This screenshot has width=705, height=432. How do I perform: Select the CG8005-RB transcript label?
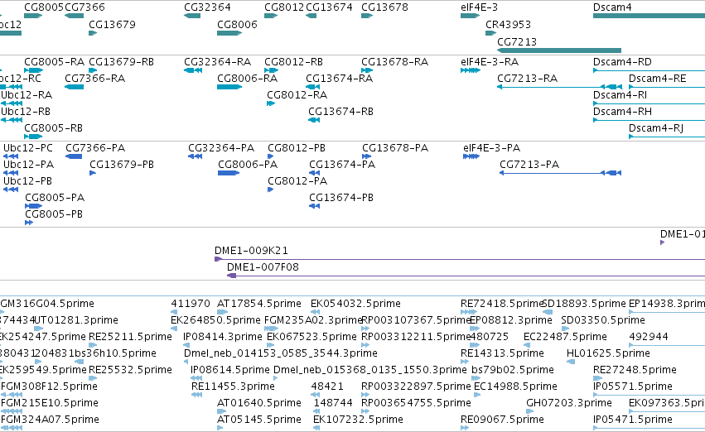coord(54,128)
